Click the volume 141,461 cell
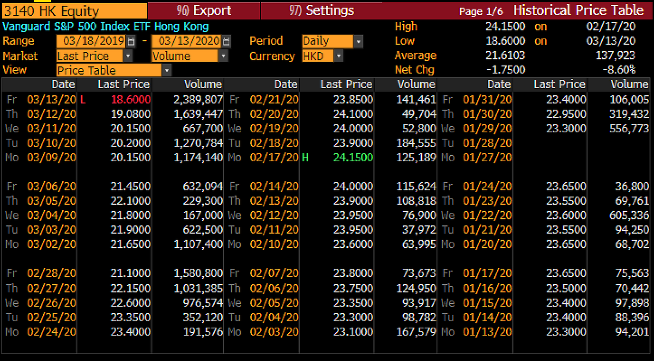Viewport: 654px width, 361px height. (417, 100)
